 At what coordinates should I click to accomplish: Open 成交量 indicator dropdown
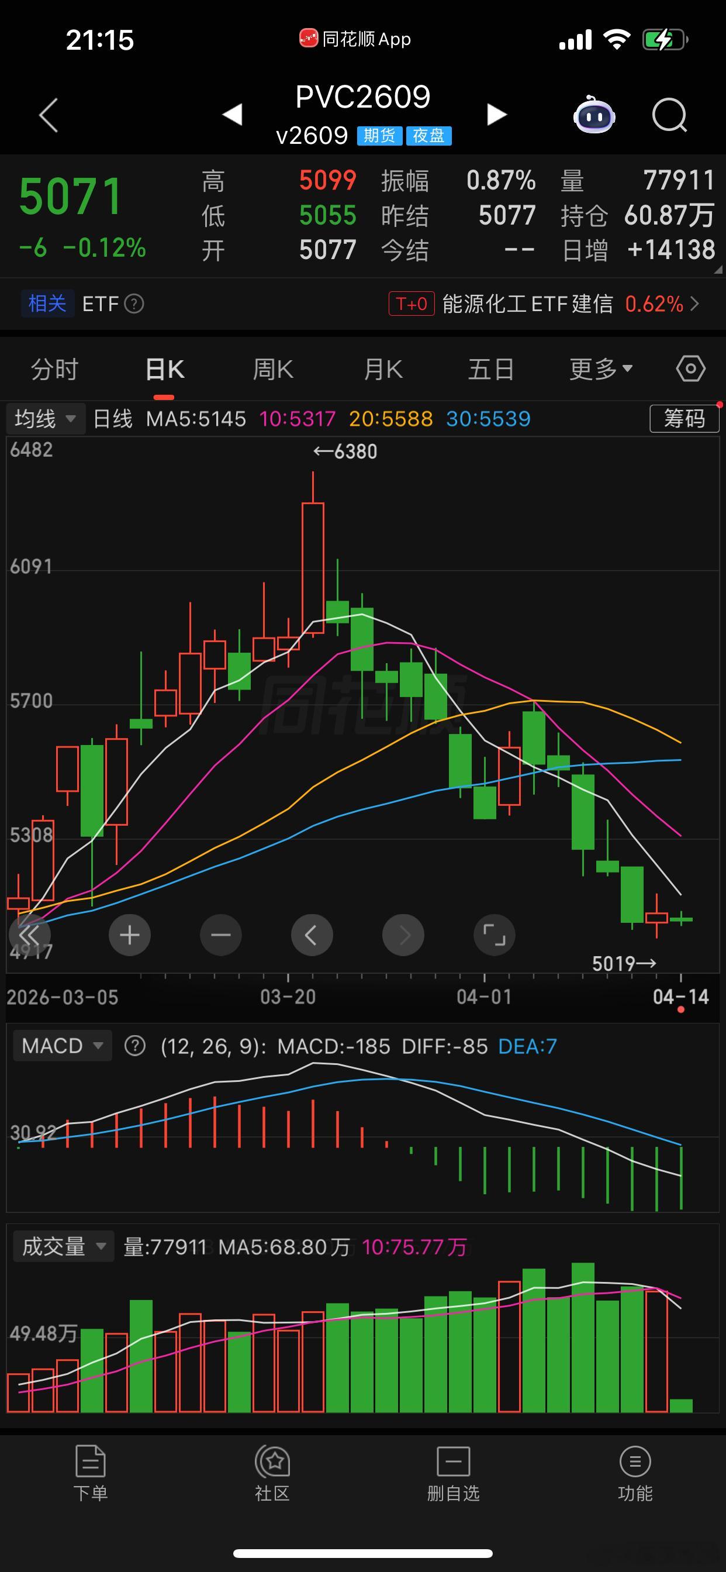coord(64,1246)
